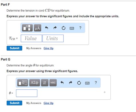The width and height of the screenshot is (136, 112).
Task: Open Greek symbols ΑΣφ menu
Action: pos(34,83)
